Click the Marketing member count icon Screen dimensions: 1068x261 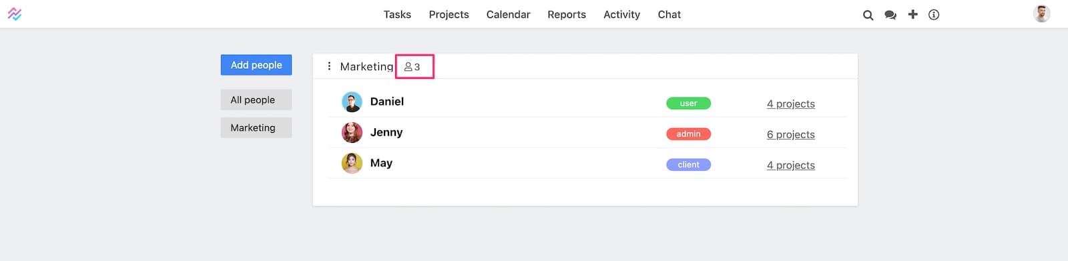click(x=413, y=67)
